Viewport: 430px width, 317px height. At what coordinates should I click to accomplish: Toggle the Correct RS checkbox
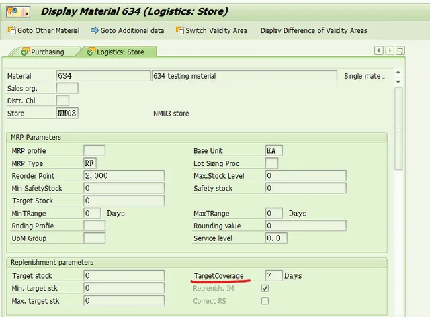[x=265, y=301]
